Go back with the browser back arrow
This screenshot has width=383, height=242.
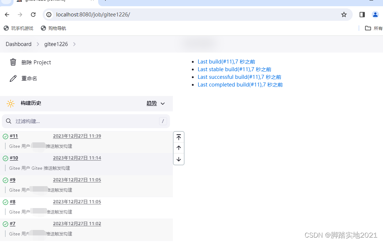(x=7, y=15)
